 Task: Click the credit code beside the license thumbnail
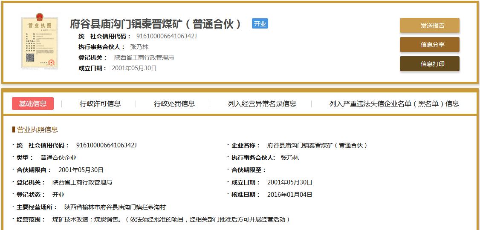click(166, 36)
